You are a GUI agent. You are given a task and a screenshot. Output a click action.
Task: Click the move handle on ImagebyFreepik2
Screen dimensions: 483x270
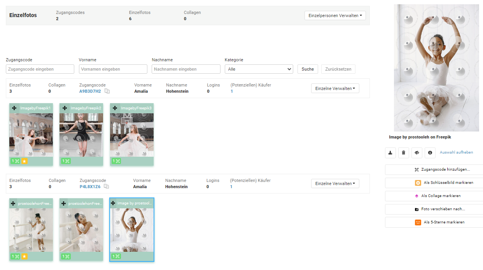[x=64, y=108]
